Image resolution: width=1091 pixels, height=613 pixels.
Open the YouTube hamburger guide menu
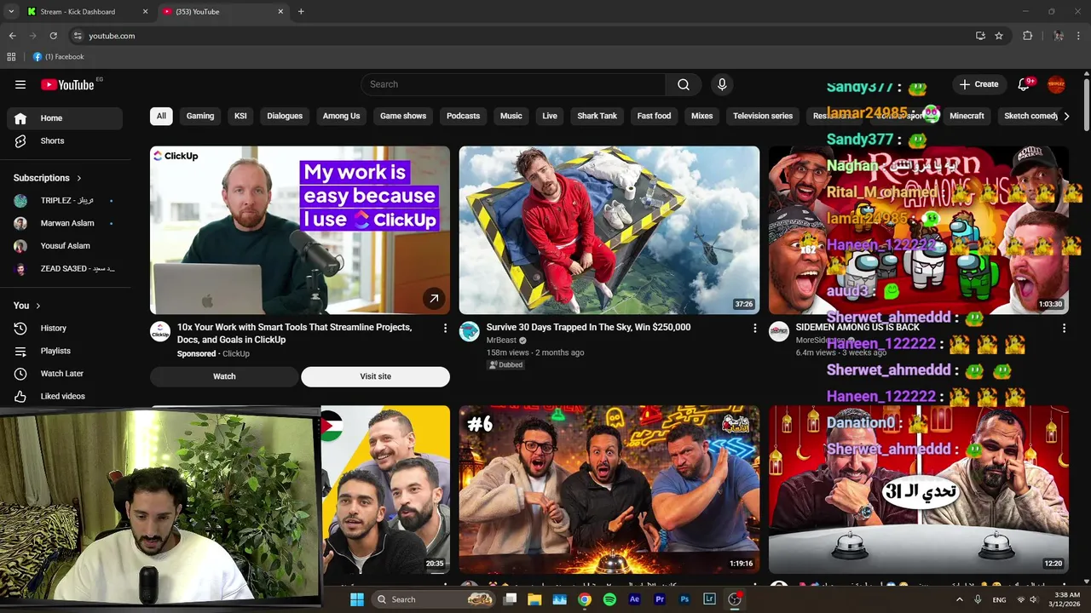click(20, 84)
